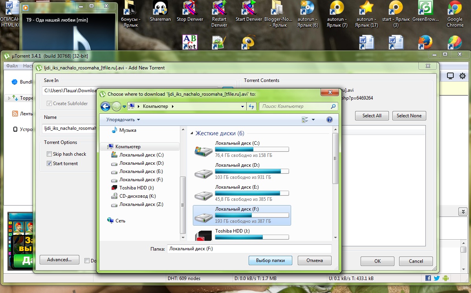471x293 pixels.
Task: Open uTorrent settings gear icon
Action: coord(462,76)
